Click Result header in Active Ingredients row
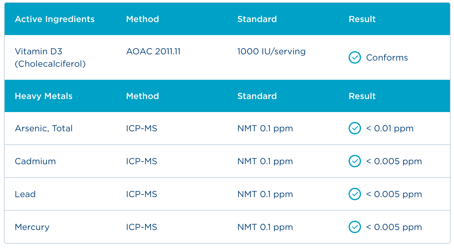The height and width of the screenshot is (248, 454). coord(362,19)
